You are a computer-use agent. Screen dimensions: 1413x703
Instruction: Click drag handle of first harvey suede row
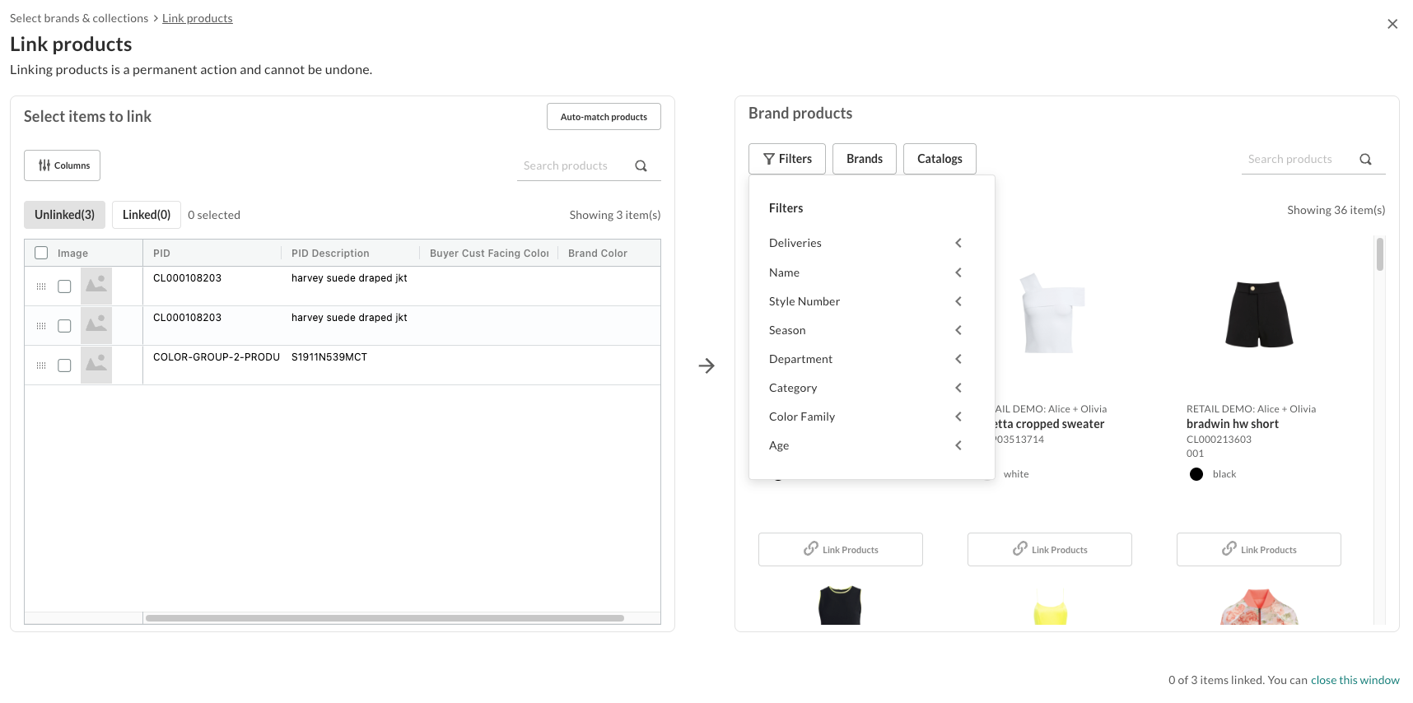[x=41, y=286]
